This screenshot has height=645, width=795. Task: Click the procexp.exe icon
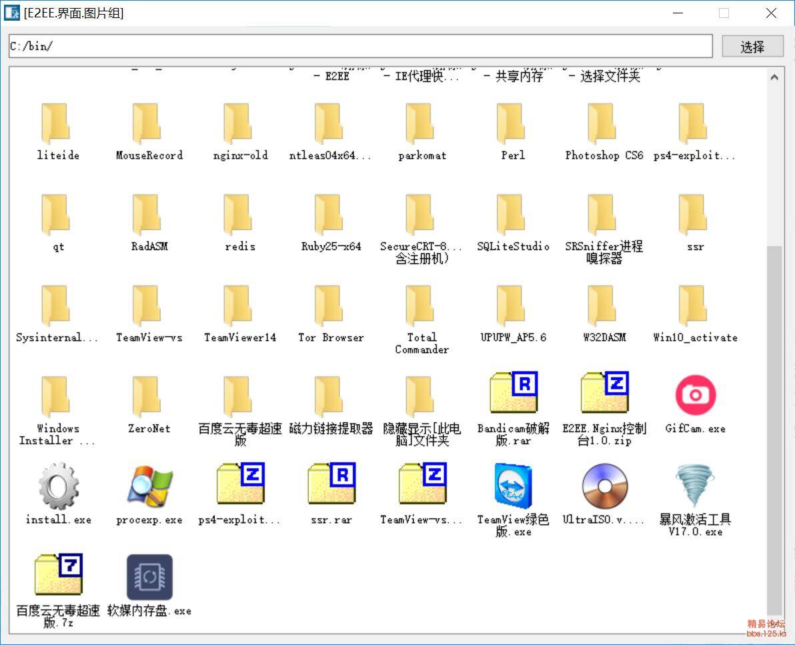149,486
